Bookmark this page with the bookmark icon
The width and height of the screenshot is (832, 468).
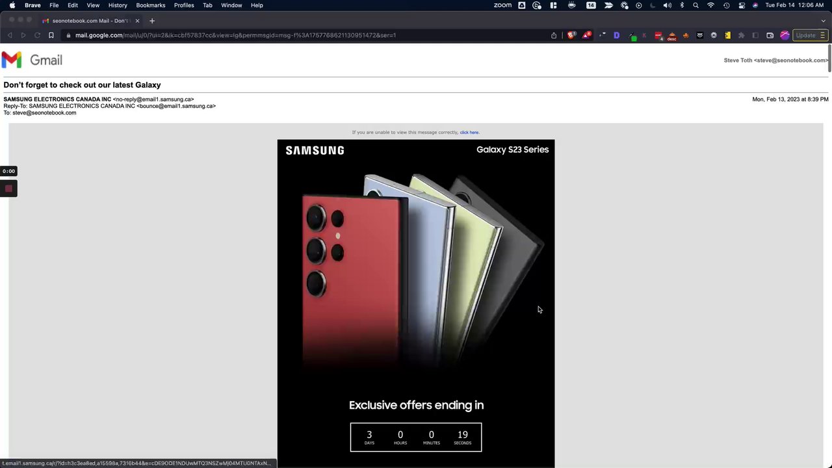pos(51,35)
